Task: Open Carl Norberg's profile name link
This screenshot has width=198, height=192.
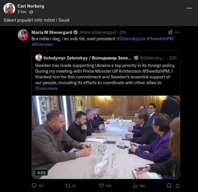Action: pos(31,6)
